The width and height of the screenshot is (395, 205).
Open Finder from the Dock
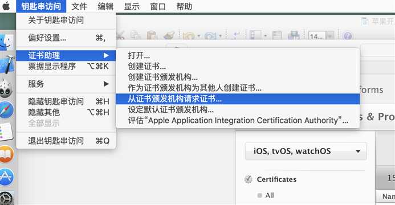point(6,42)
